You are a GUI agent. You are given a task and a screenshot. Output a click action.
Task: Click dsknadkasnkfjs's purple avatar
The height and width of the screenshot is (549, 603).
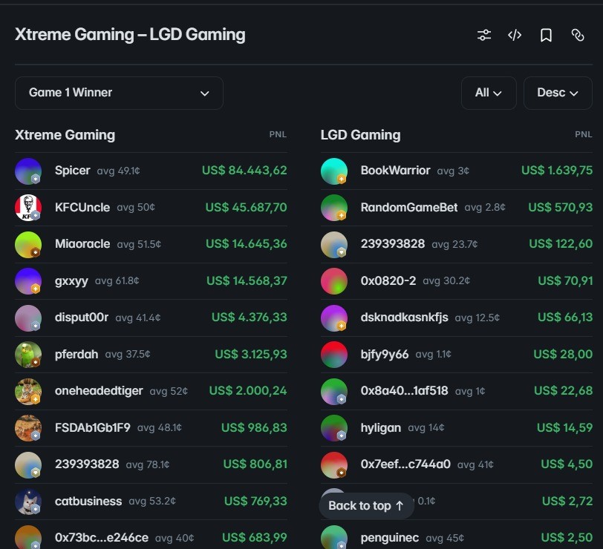(x=334, y=318)
